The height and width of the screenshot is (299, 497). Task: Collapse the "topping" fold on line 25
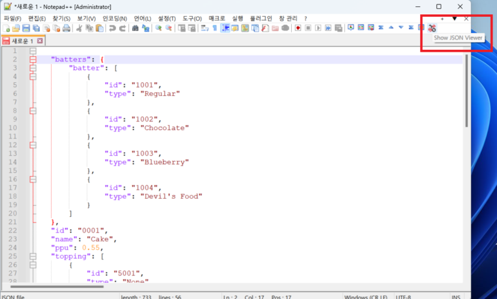[33, 256]
